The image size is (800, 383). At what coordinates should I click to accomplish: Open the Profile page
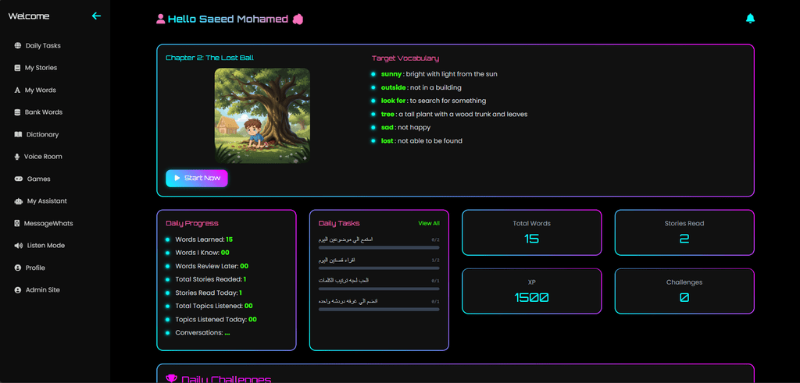[x=35, y=268]
